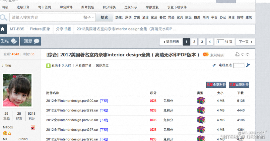Click 倒序浏览 link
Screen dimensions: 270x141
(102, 65)
